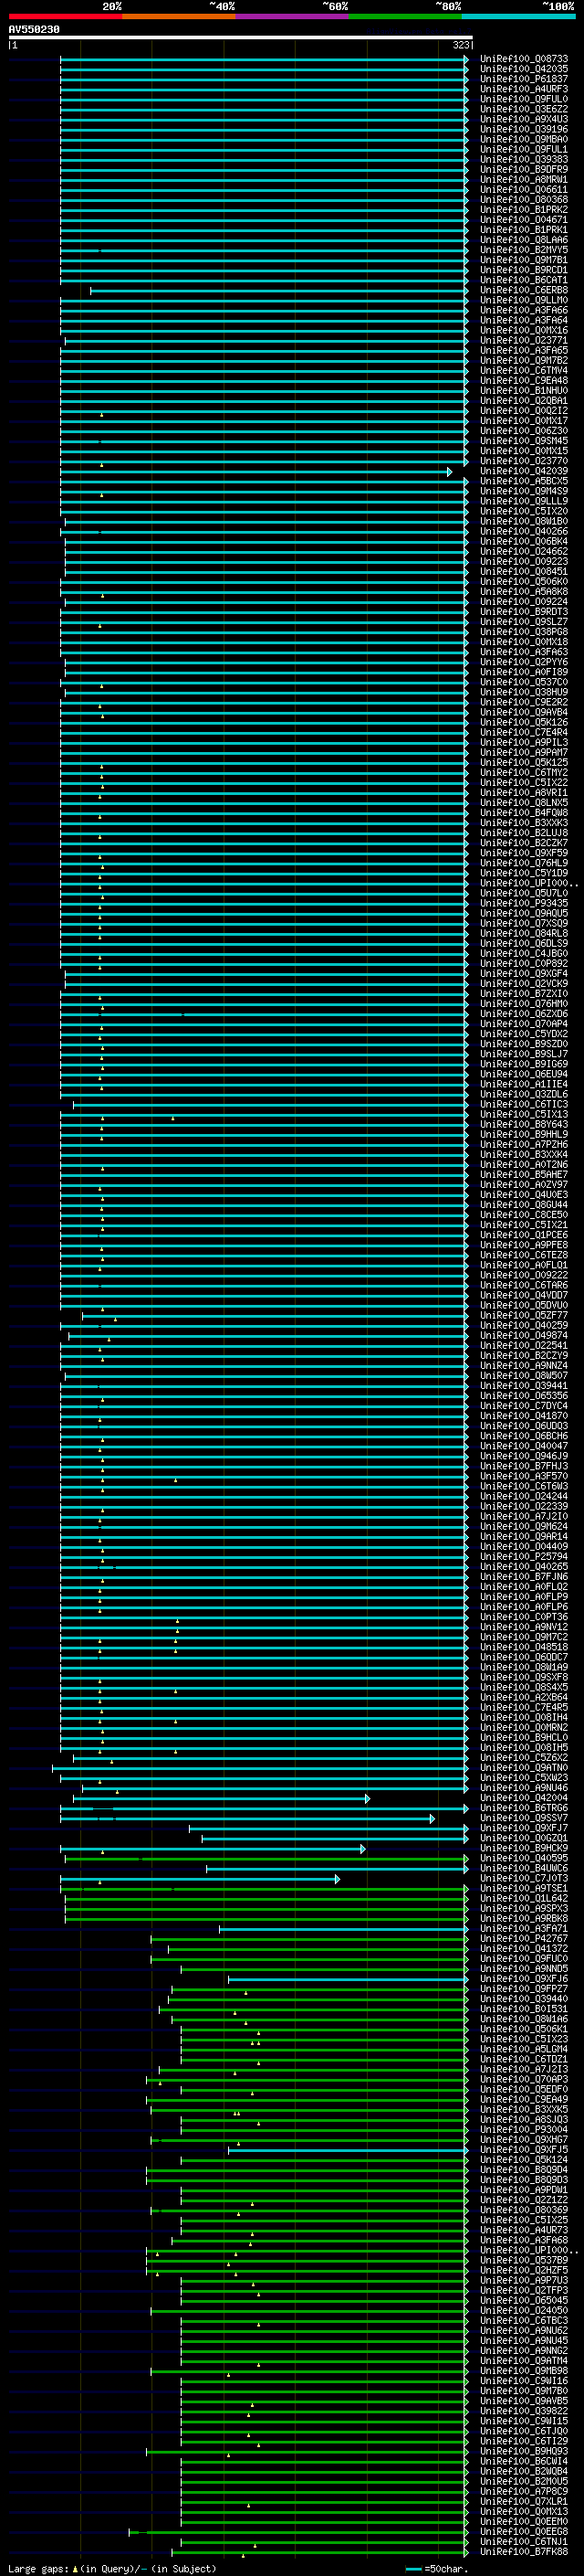Click hit label UniRef100_A3FA66
The image size is (584, 2576).
pyautogui.click(x=524, y=310)
